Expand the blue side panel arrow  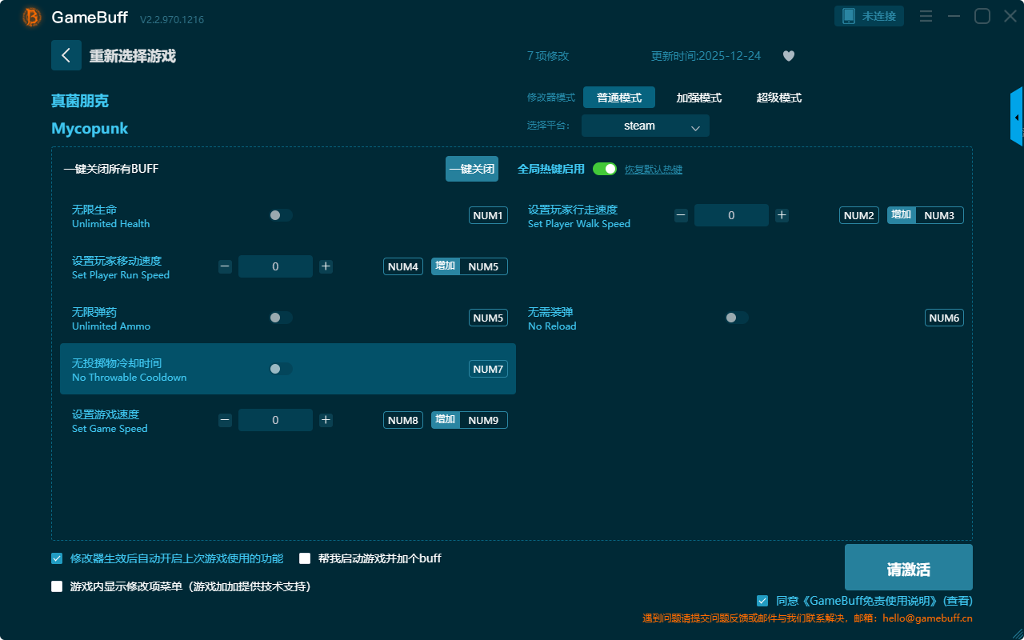coord(1017,118)
